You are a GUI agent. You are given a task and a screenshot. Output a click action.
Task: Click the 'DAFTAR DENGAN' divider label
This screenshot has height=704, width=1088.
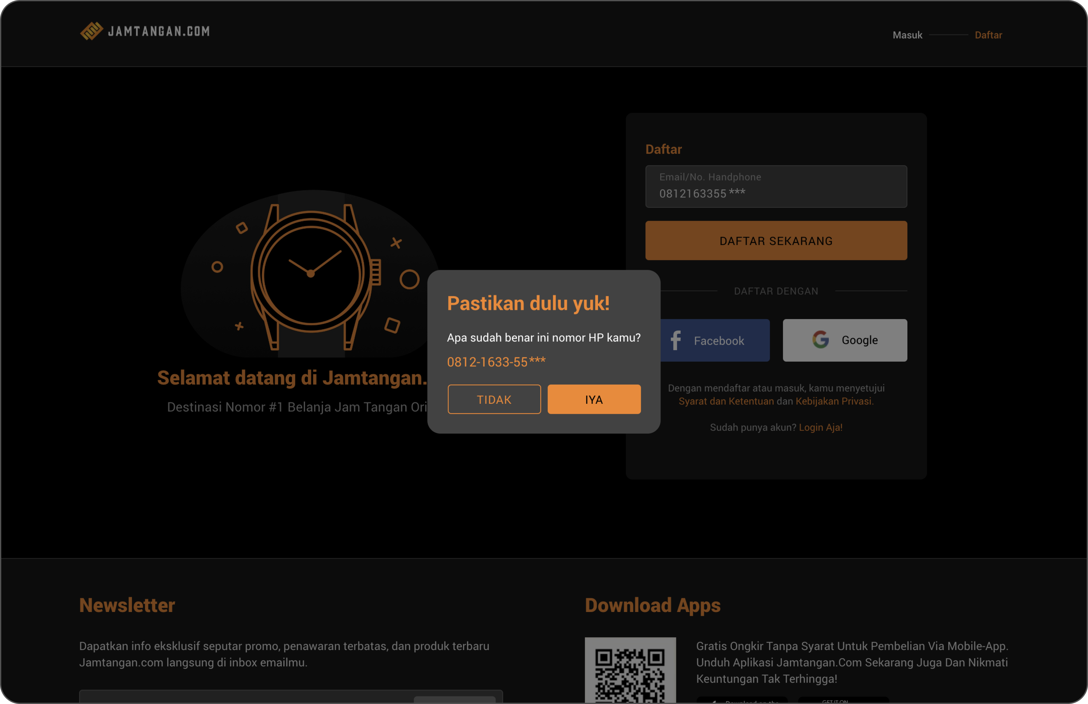tap(776, 291)
